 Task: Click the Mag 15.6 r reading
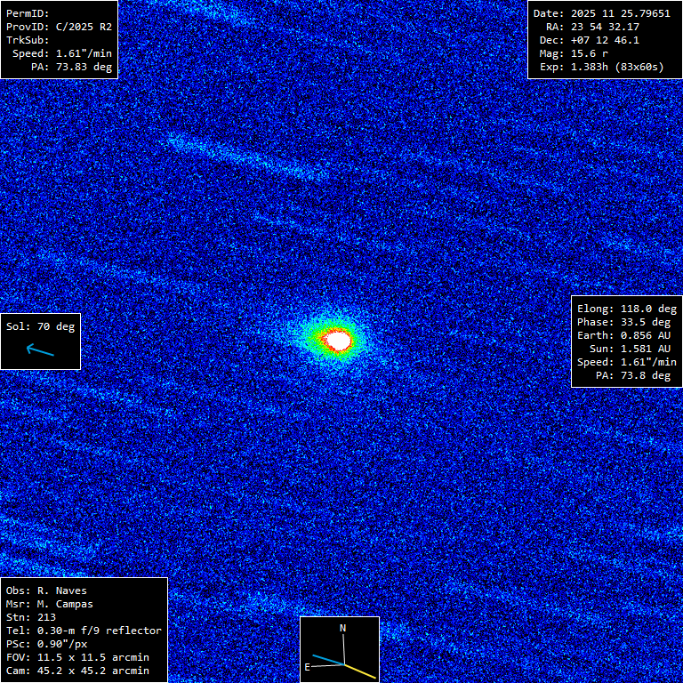(x=585, y=53)
